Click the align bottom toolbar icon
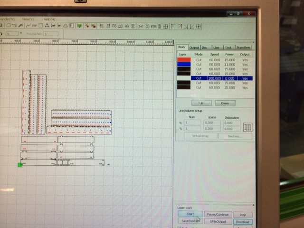 [x=121, y=26]
